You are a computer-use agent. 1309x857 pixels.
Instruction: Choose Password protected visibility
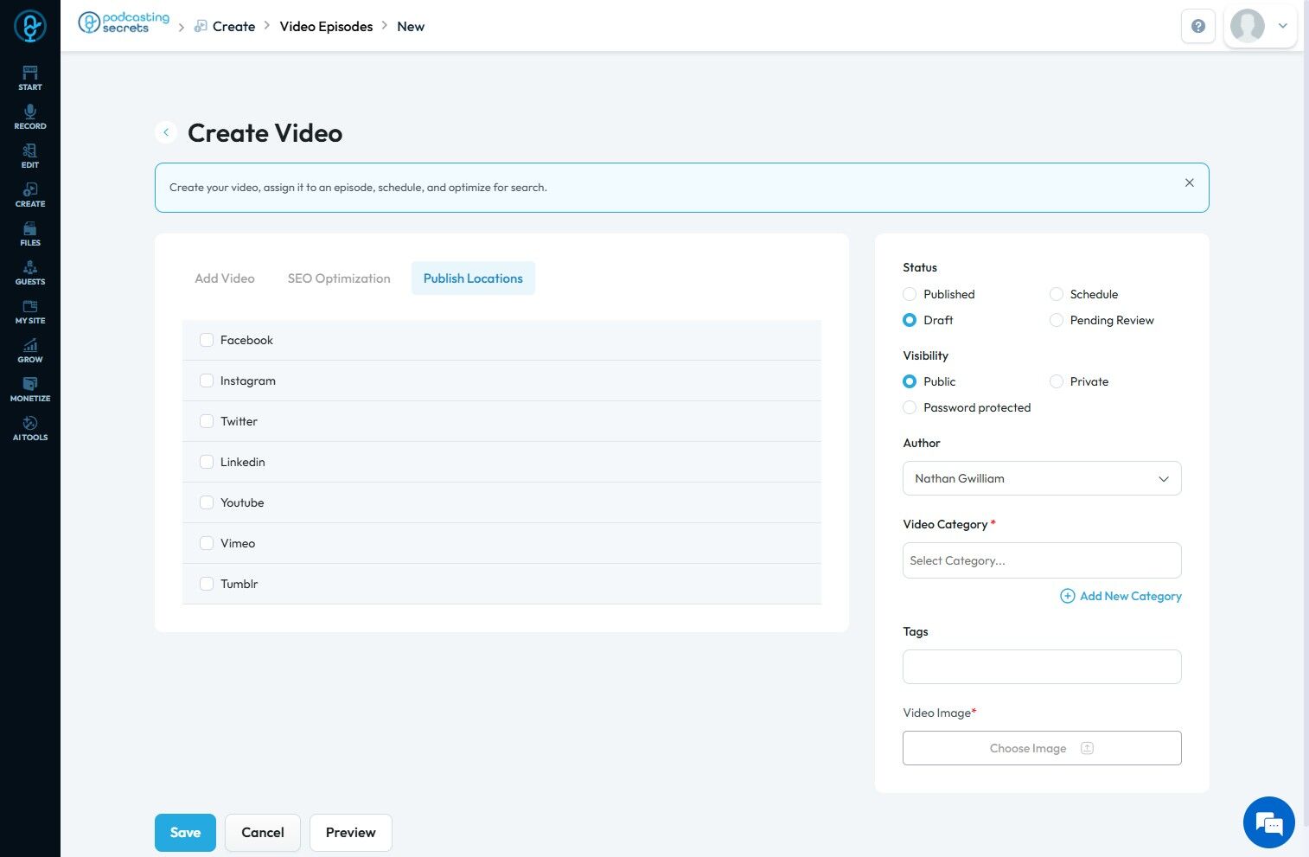click(x=910, y=407)
